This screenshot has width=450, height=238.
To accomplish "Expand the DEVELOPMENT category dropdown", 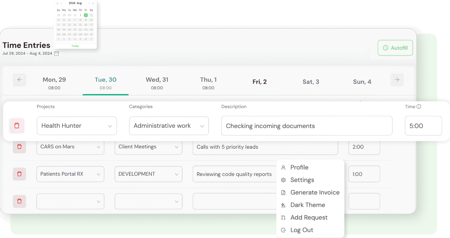I will pos(175,174).
